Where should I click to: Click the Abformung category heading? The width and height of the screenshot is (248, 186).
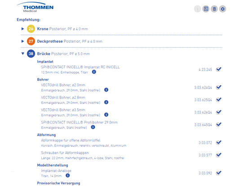pos(46,135)
